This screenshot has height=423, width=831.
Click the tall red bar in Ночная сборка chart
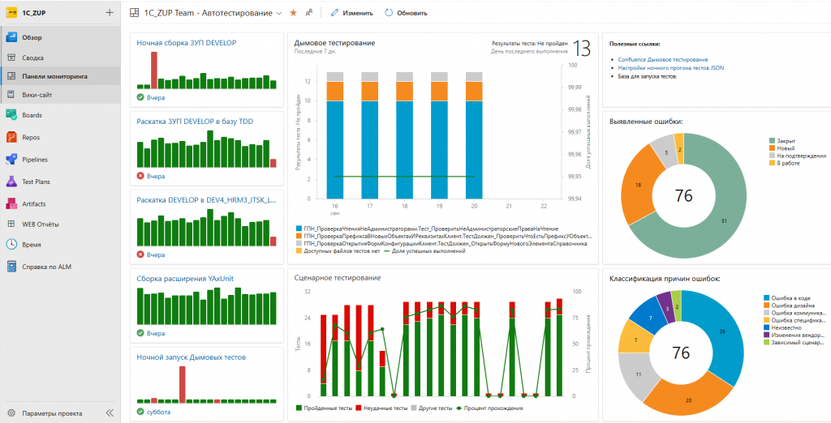click(x=154, y=70)
